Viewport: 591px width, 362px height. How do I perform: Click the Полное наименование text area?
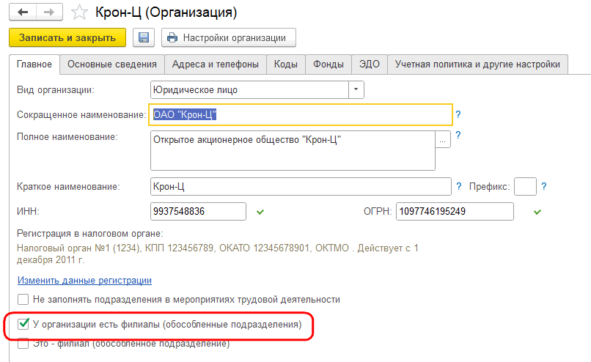(293, 151)
